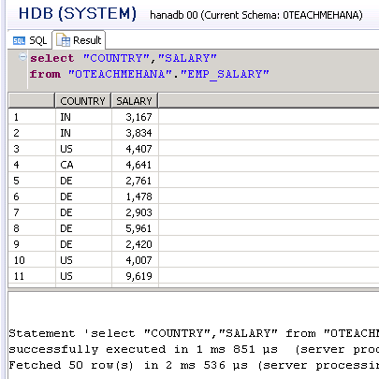Select row number 11 header
Viewport: 379px width, 379px height.
tap(32, 276)
